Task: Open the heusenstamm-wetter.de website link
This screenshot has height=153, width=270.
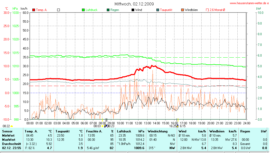Action: (249, 3)
